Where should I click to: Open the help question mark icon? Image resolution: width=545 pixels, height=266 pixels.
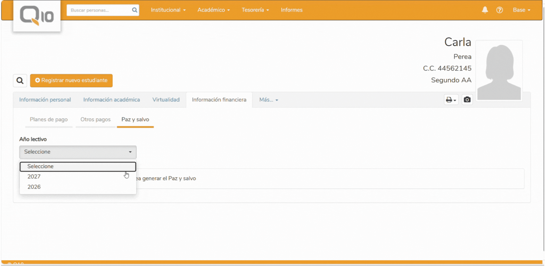499,10
